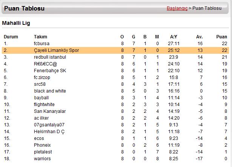Click on Fenerbahçe SK team name
This screenshot has width=234, height=167.
point(50,71)
